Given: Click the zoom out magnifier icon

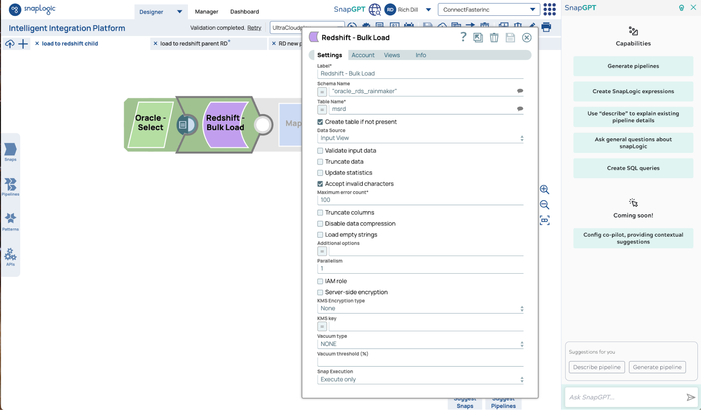Looking at the screenshot, I should [x=544, y=205].
